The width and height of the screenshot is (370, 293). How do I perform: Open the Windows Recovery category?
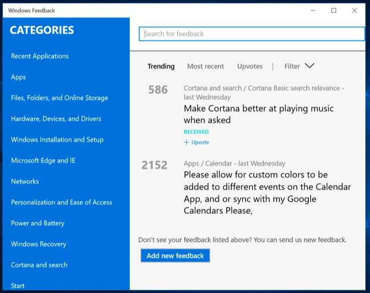pos(39,244)
